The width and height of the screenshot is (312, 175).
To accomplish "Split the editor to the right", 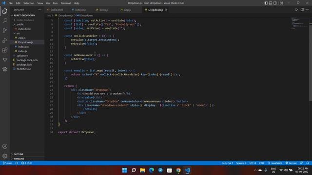I will (x=302, y=10).
